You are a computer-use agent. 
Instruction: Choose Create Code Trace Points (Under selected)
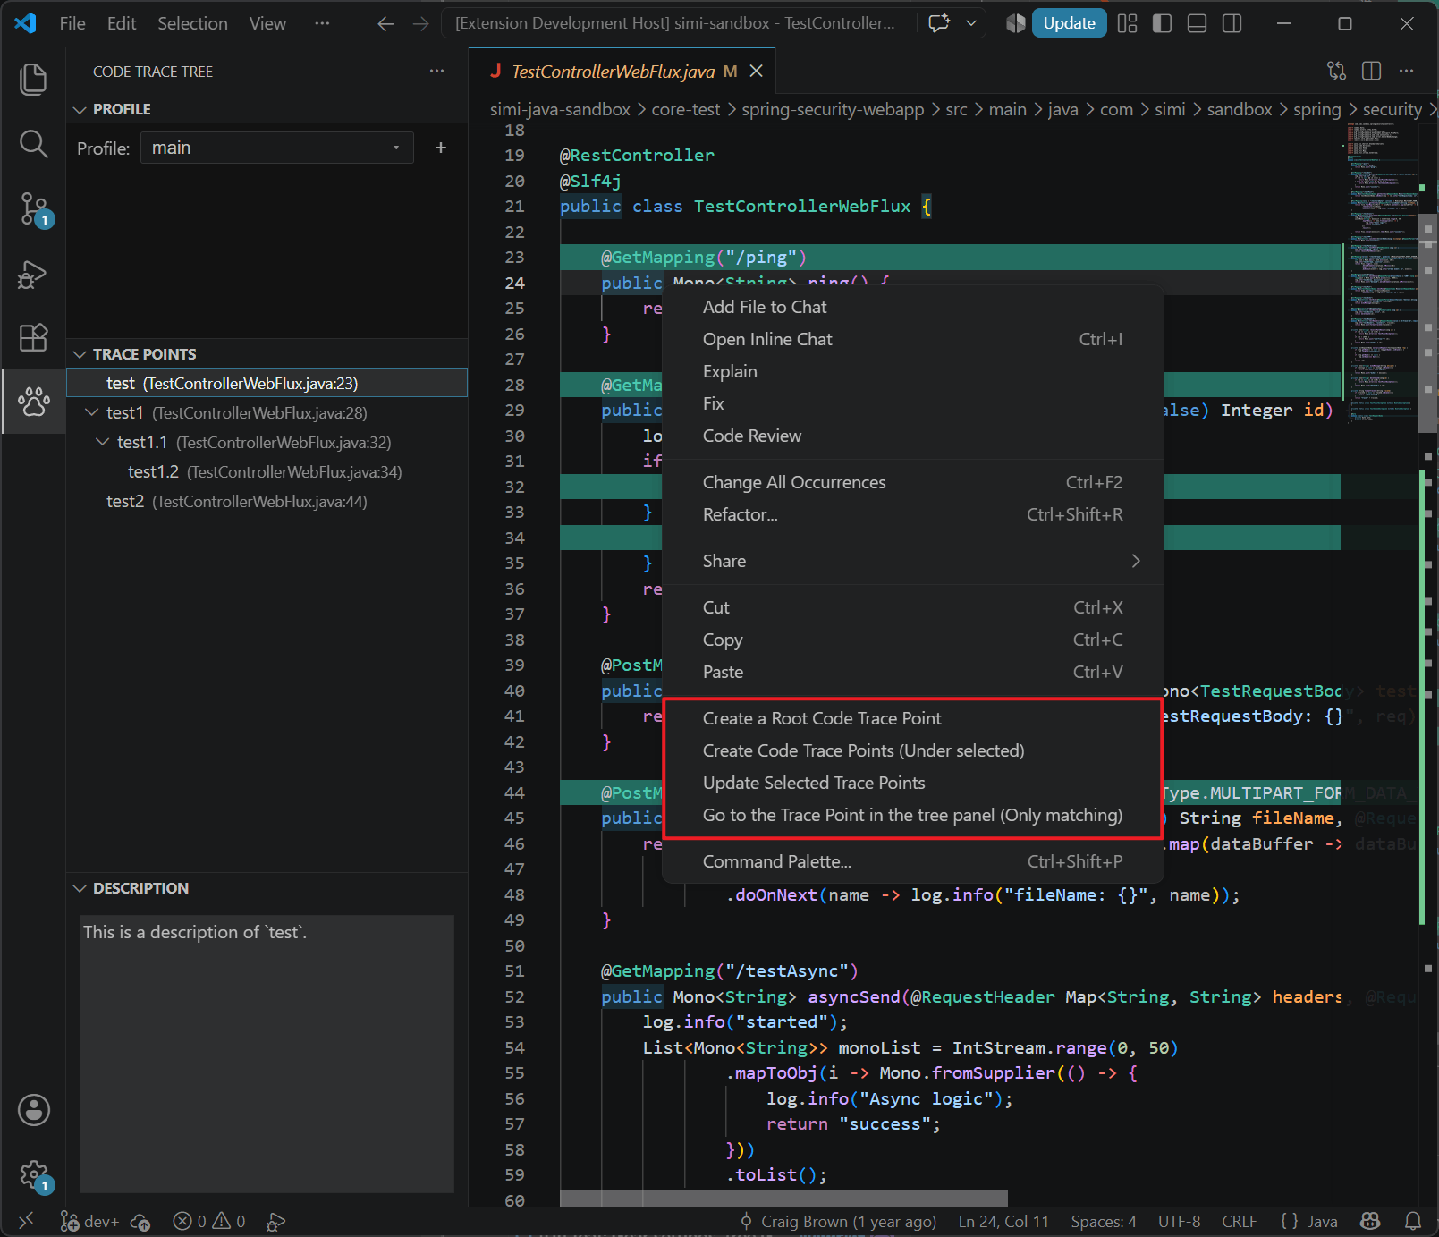pos(912,750)
